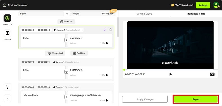Edit Tamil translation on 00:00:02.800 card
222x106 pixels.
[x=90, y=72]
